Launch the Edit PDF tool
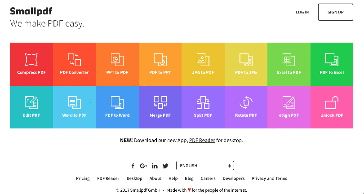This screenshot has width=364, height=194. [x=31, y=107]
